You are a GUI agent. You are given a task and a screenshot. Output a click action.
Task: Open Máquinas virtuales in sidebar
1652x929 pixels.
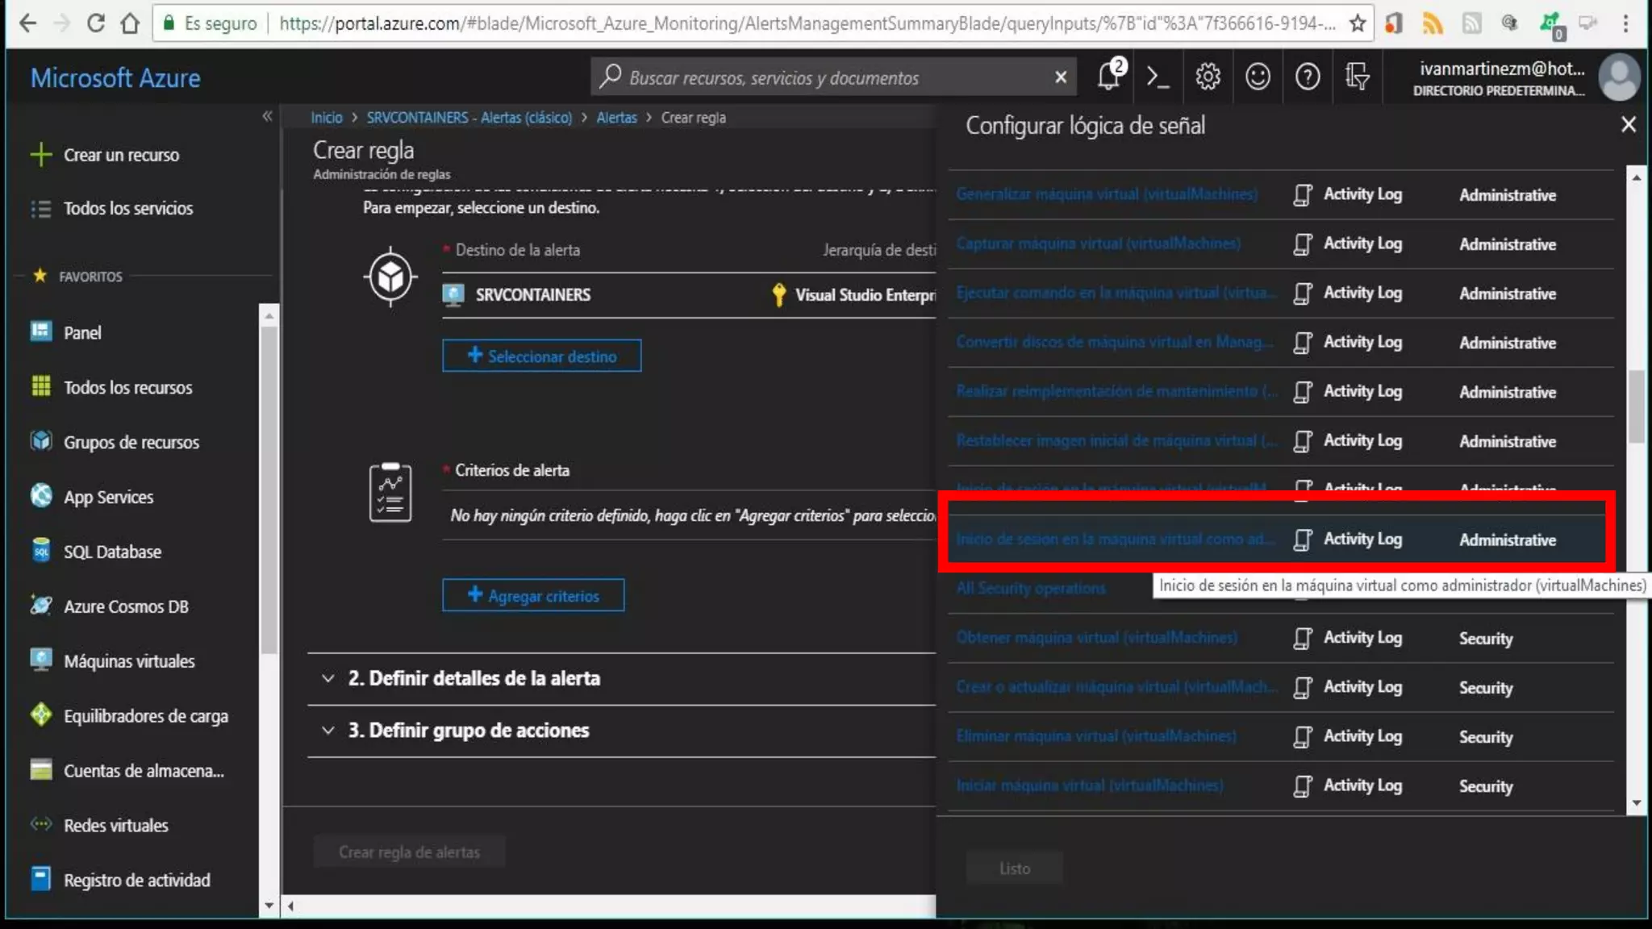point(129,661)
